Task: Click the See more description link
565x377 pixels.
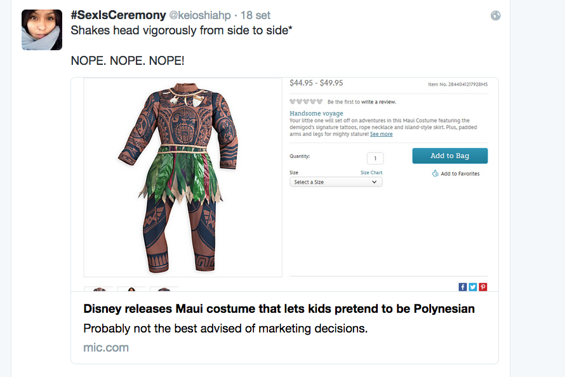Action: point(382,134)
